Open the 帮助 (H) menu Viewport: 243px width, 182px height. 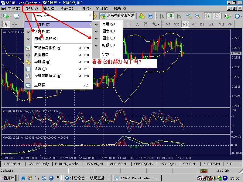pyautogui.click(x=119, y=8)
